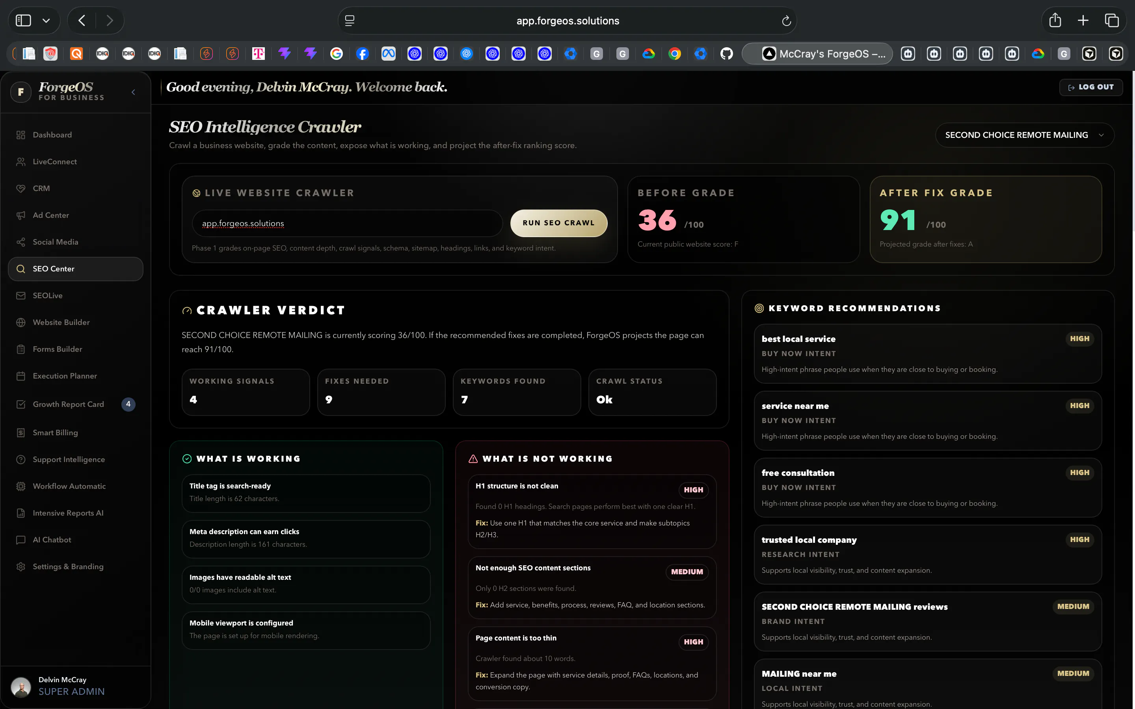Show Safari's tab overview
The height and width of the screenshot is (709, 1135).
(1111, 20)
